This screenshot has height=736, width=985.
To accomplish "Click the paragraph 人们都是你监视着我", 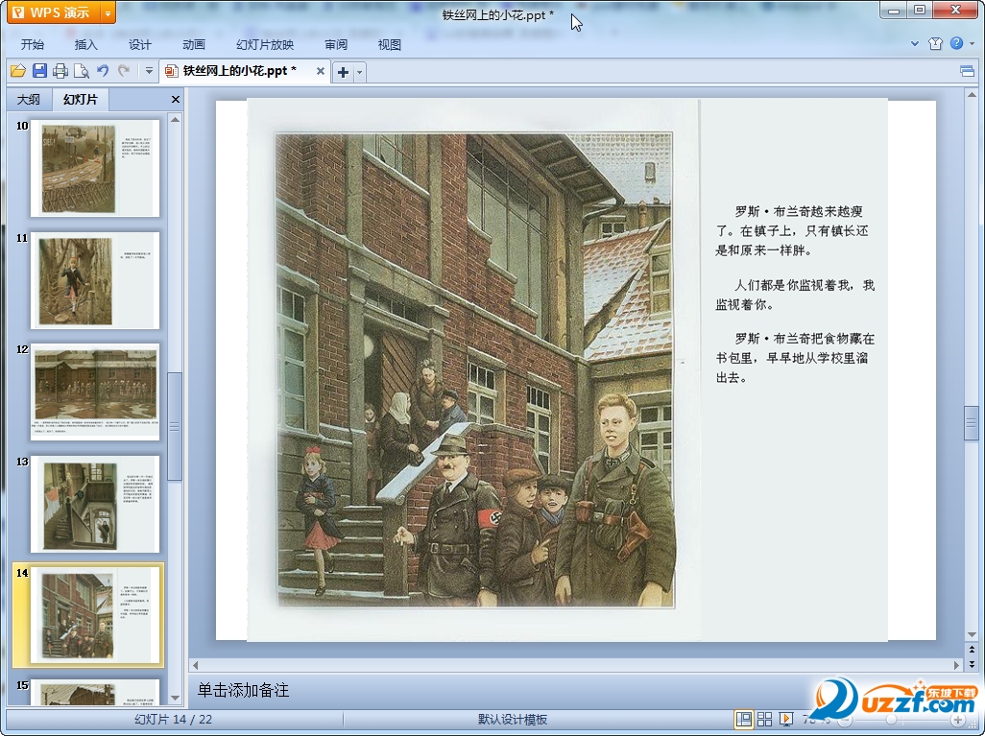I will point(795,295).
